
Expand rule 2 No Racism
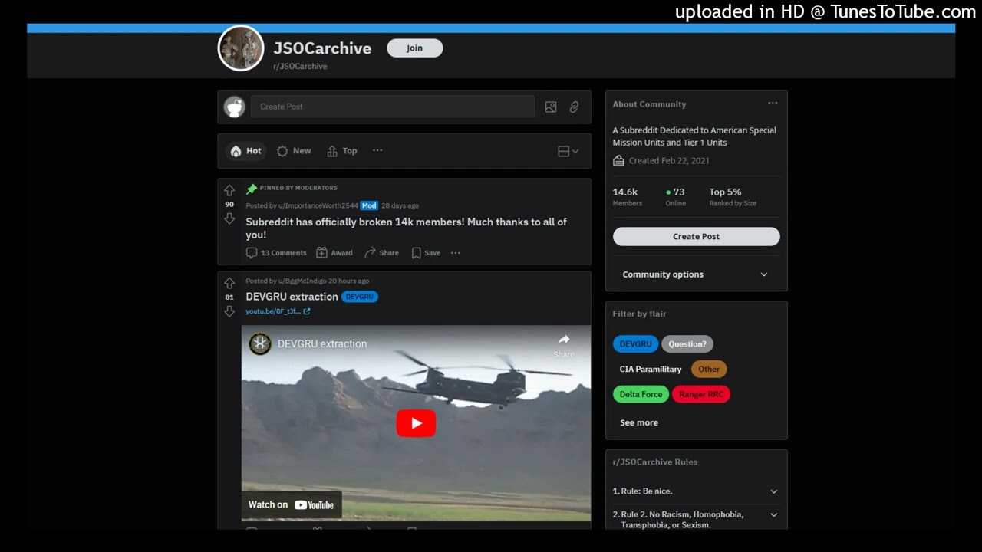[696, 519]
